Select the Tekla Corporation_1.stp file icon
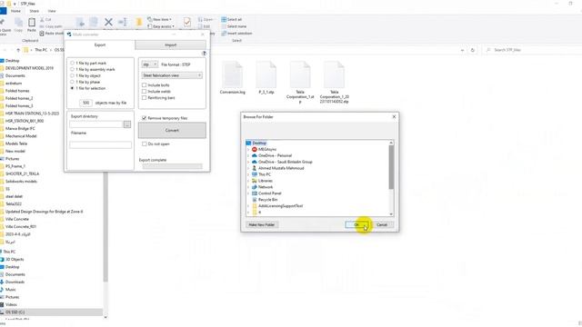 pos(300,74)
